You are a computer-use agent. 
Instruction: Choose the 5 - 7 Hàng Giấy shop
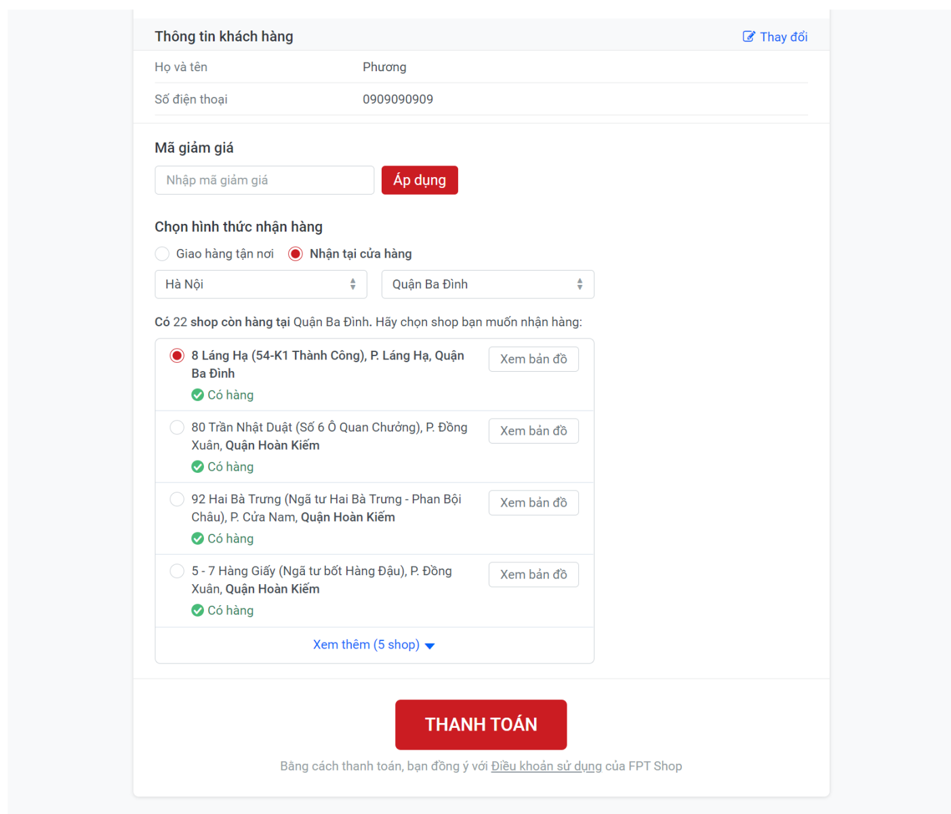[177, 571]
